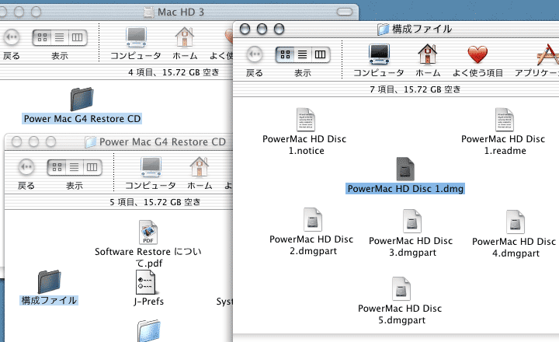Toggle toolbar pill button of Mac HD 3
This screenshot has width=559, height=342.
pyautogui.click(x=345, y=12)
